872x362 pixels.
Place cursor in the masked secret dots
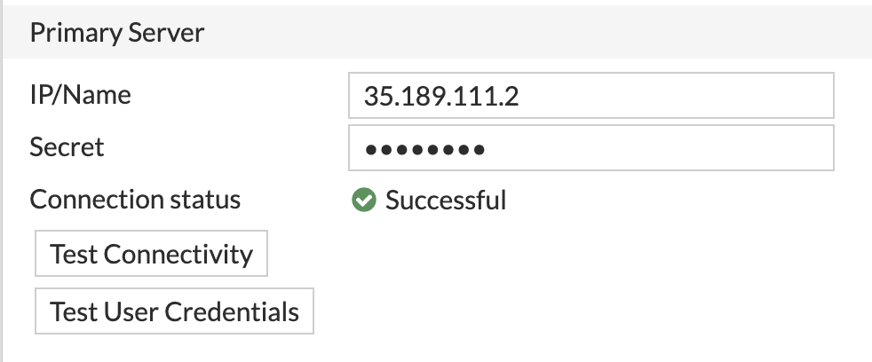(x=424, y=149)
